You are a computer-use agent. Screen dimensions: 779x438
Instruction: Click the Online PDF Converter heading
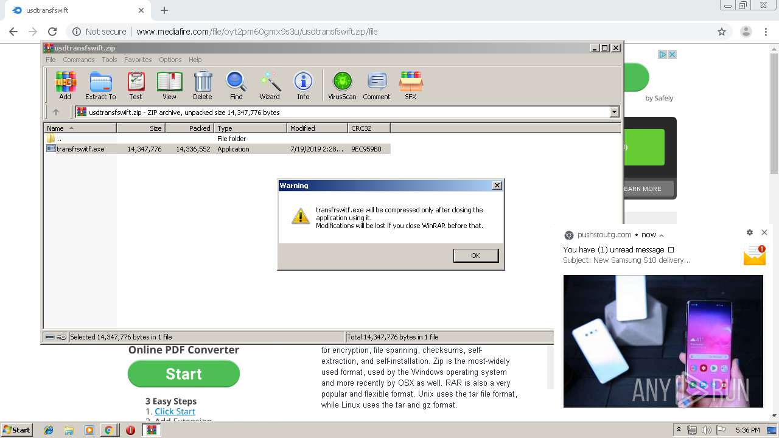click(x=184, y=350)
